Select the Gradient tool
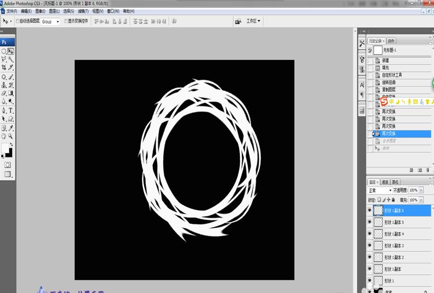Image resolution: width=434 pixels, height=293 pixels. tap(10, 93)
